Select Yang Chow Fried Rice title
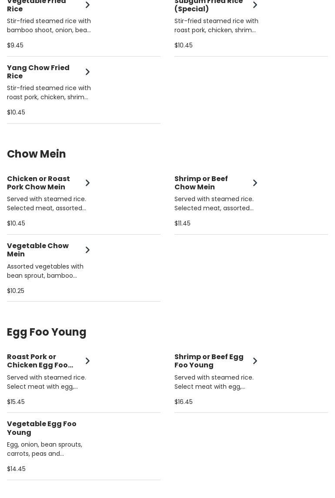Viewport: 335px width, 498px height. point(38,72)
